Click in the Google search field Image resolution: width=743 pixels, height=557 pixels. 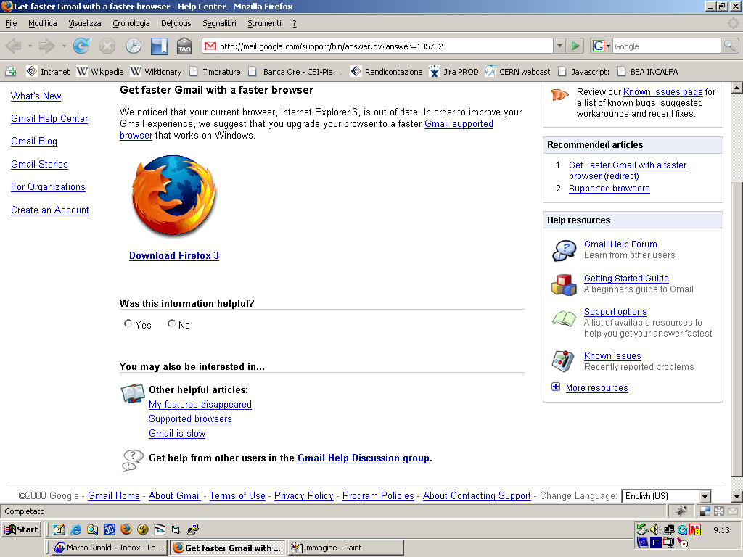click(666, 46)
